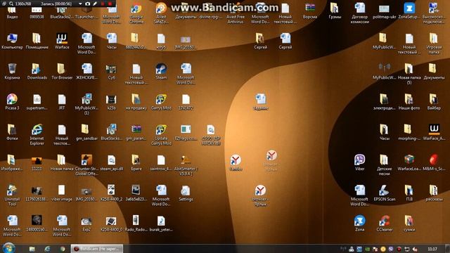Open the Settings file icon
This screenshot has width=450, height=253.
(186, 193)
